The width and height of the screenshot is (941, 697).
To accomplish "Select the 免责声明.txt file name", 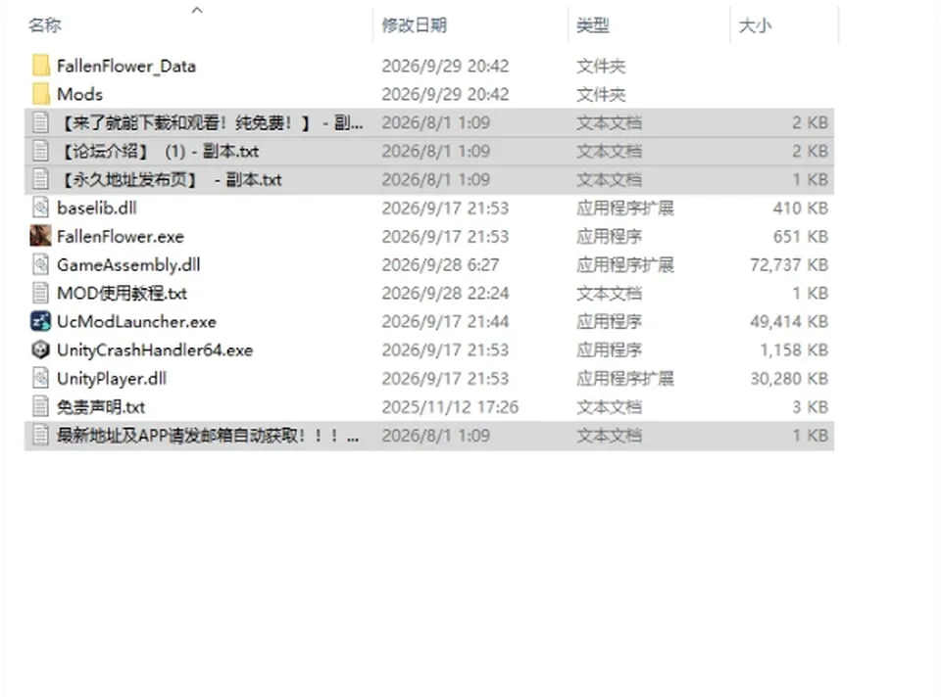I will click(101, 407).
